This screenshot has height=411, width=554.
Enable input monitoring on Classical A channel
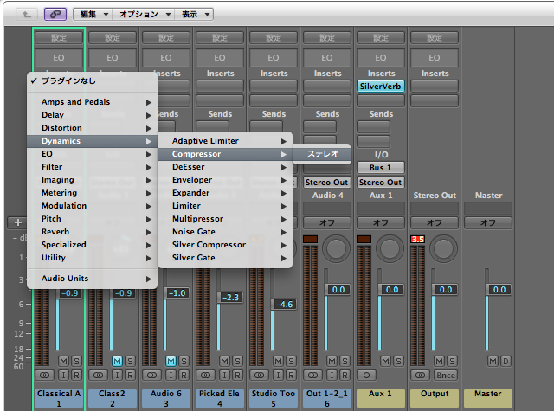coord(63,375)
